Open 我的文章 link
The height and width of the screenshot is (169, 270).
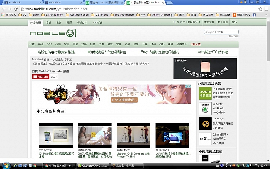tap(209, 22)
